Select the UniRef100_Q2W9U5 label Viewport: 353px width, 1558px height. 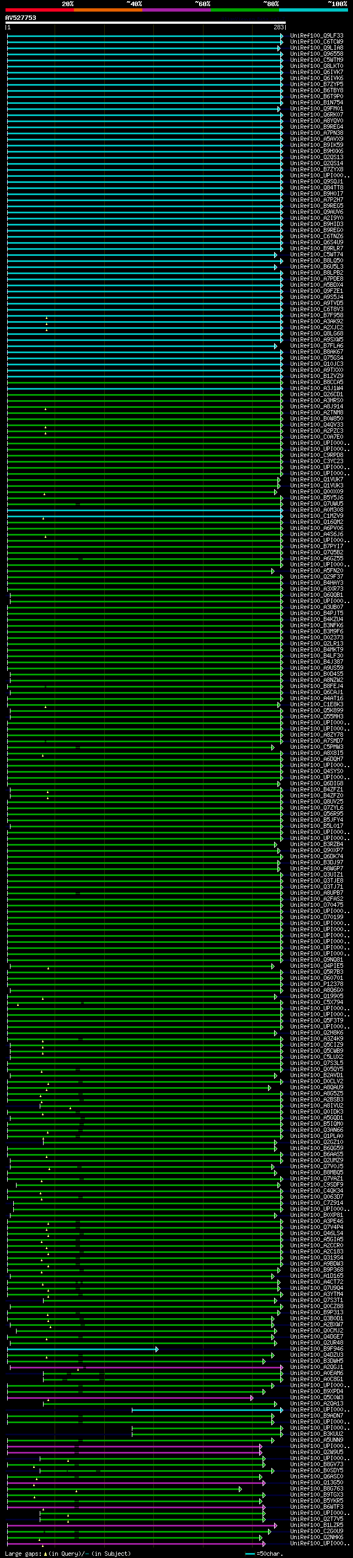click(317, 1452)
